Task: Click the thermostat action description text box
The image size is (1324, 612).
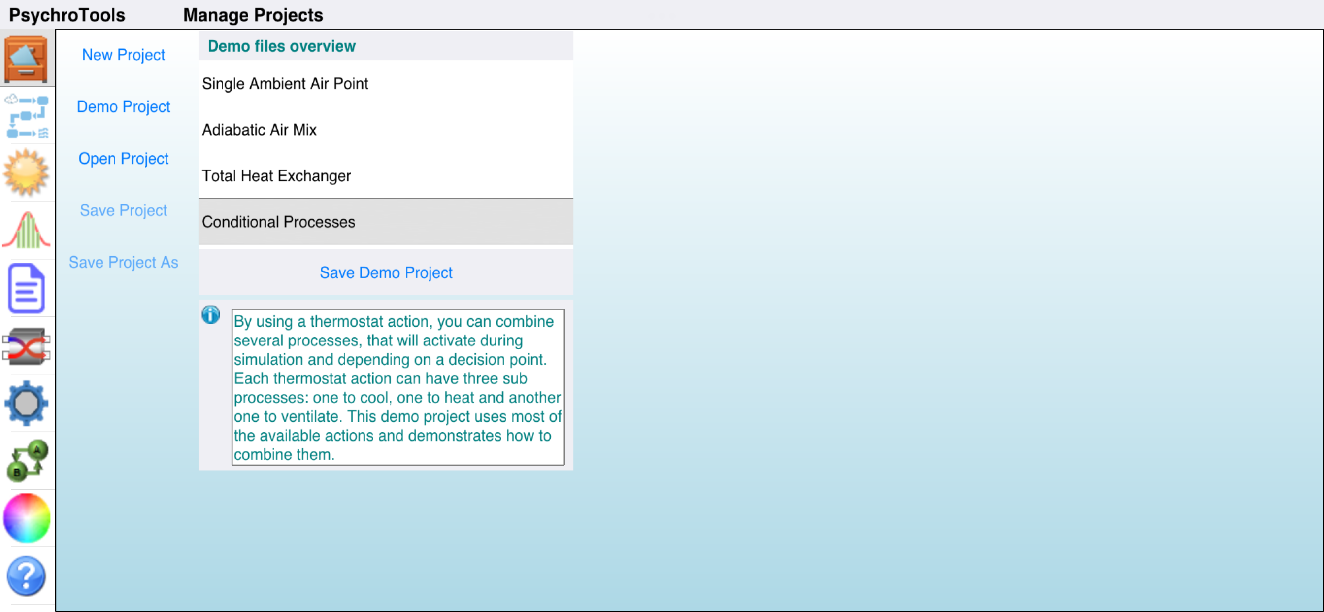Action: coord(398,388)
